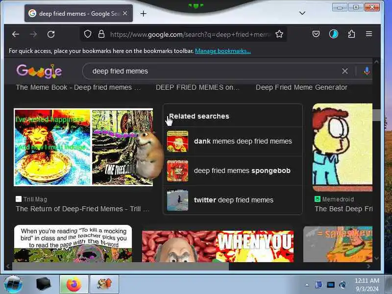This screenshot has height=294, width=392.
Task: Open the Save to Pocket icon
Action: (316, 34)
